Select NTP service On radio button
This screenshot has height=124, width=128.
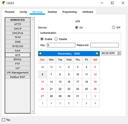click(77, 27)
